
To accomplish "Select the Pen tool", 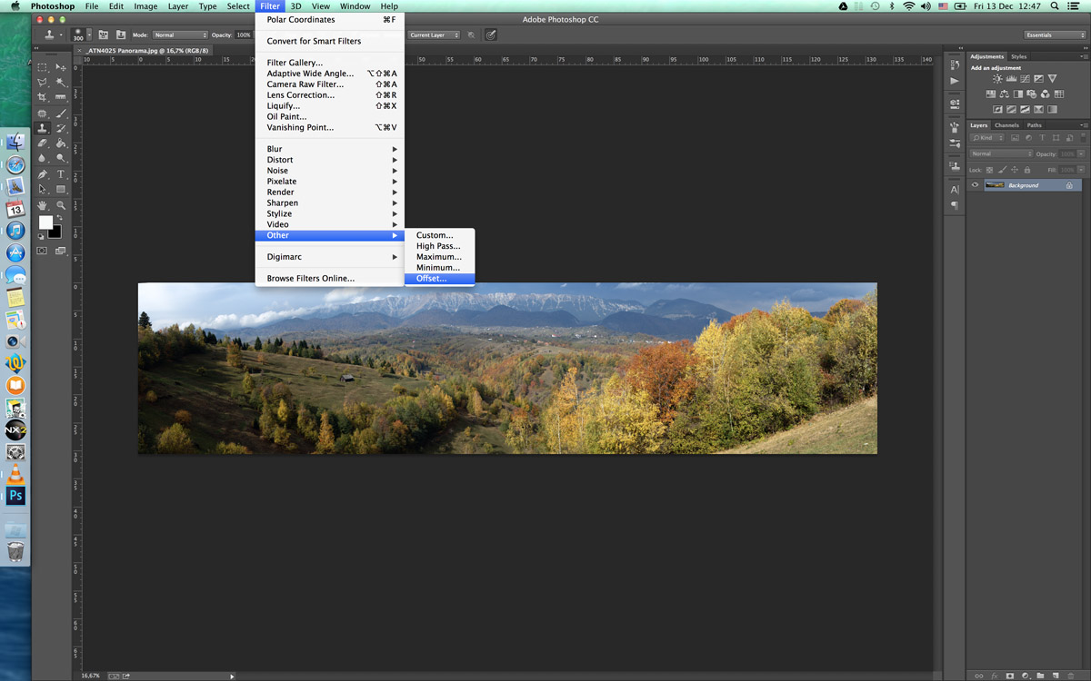I will (43, 174).
